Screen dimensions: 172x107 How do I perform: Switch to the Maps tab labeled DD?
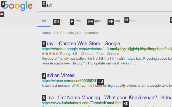tap(58, 21)
